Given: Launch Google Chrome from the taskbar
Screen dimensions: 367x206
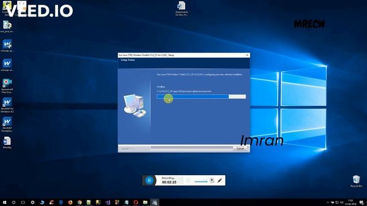Looking at the screenshot, I should (x=80, y=202).
